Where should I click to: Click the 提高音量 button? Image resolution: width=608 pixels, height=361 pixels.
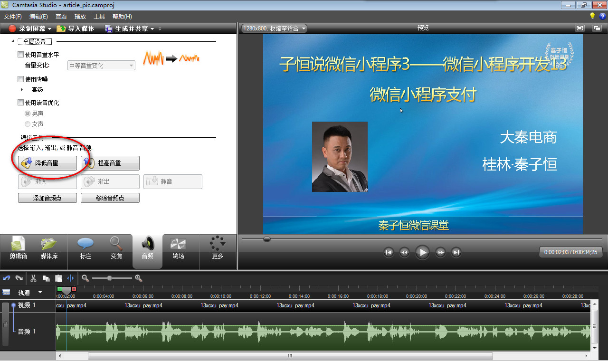coord(110,163)
